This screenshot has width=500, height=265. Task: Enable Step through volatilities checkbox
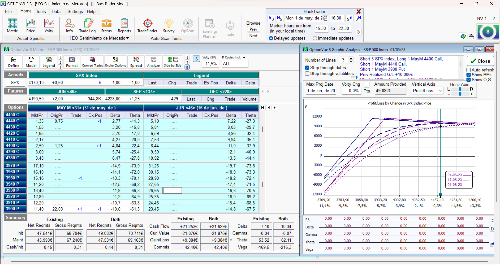(x=307, y=74)
